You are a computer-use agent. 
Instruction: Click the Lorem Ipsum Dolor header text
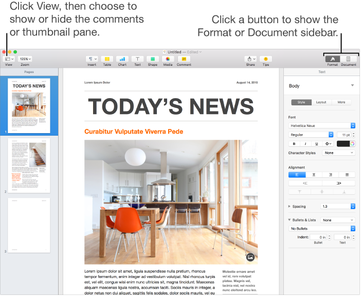(x=97, y=83)
